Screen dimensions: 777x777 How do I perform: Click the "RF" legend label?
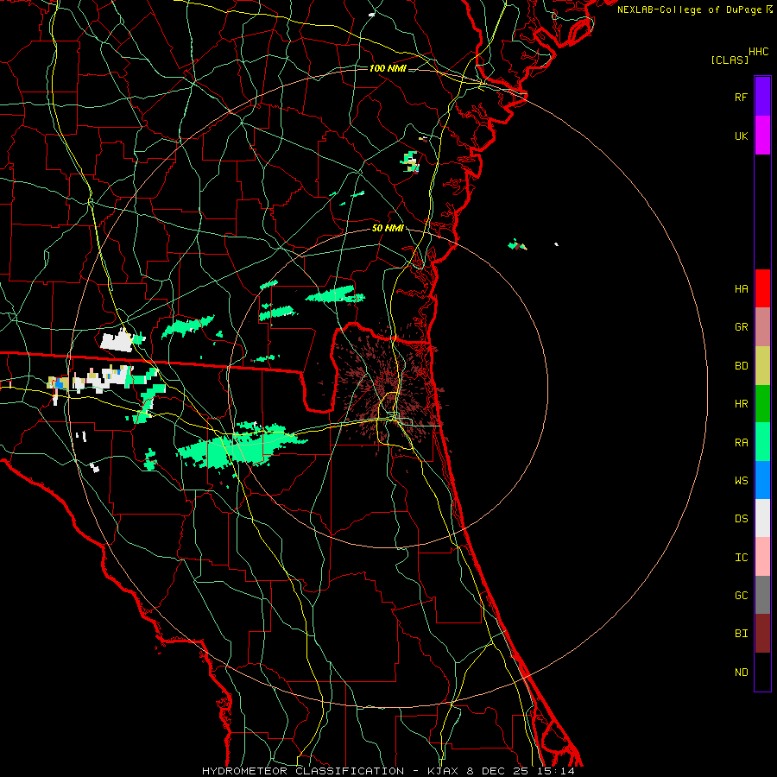[x=741, y=97]
